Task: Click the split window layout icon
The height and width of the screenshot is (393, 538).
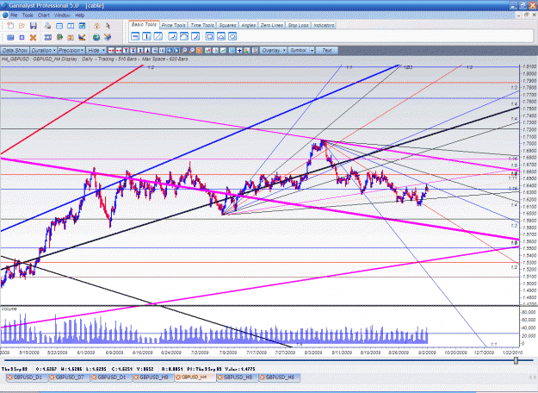Action: 71,26
